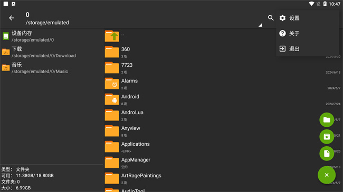Viewport: 343px width, 192px height.
Task: Click the 11.38GB/ 18.80GB free space value
Action: pos(34,175)
